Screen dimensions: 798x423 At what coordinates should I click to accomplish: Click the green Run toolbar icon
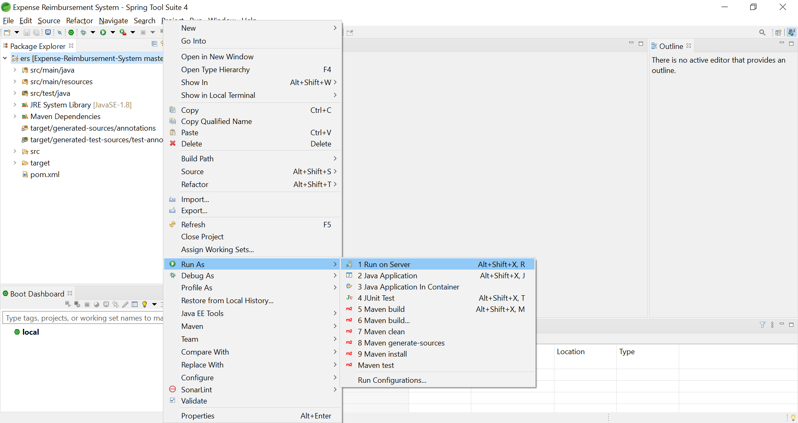(x=103, y=32)
